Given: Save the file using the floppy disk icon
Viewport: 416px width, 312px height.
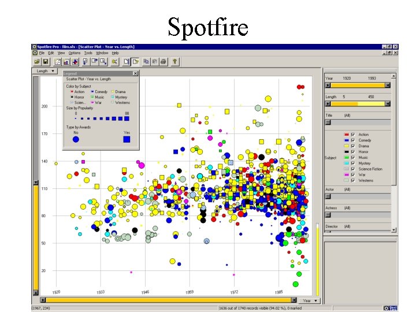Looking at the screenshot, I should (x=46, y=62).
